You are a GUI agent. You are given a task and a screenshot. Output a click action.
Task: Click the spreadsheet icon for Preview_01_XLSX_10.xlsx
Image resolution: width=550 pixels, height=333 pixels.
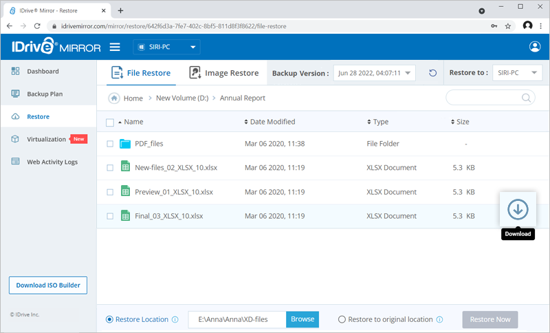[125, 191]
